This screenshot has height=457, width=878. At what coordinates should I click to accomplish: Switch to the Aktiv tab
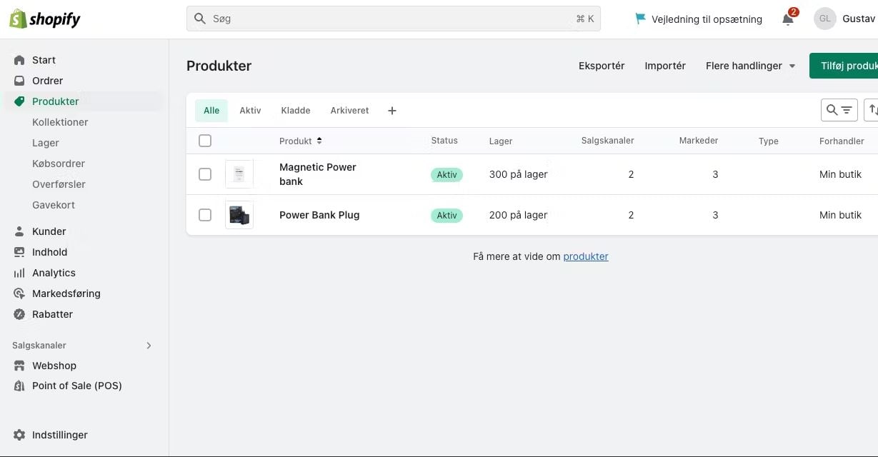coord(250,111)
